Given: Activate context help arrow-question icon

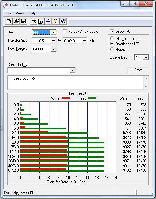Looking at the screenshot, I should 63,21.
